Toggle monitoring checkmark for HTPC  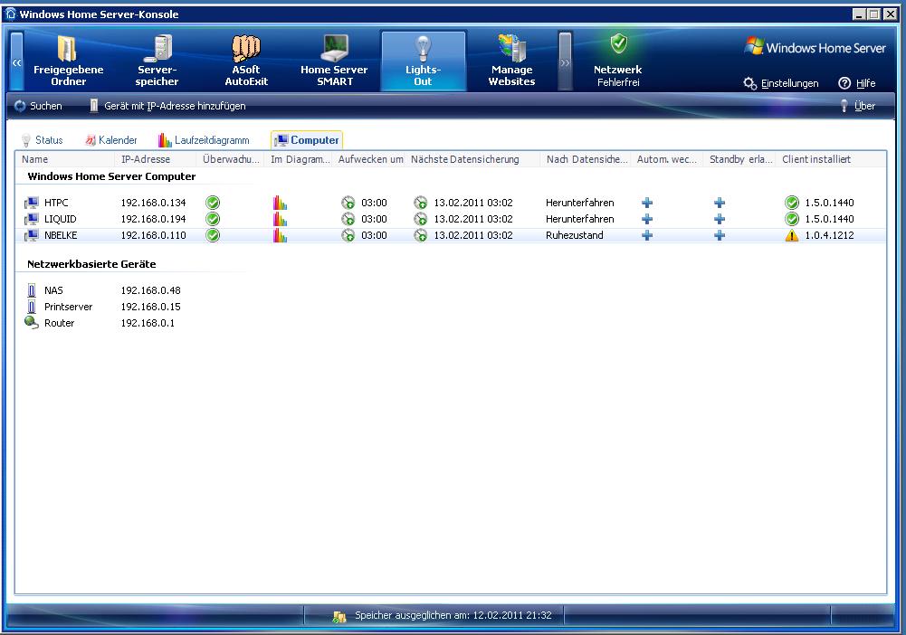(x=213, y=203)
